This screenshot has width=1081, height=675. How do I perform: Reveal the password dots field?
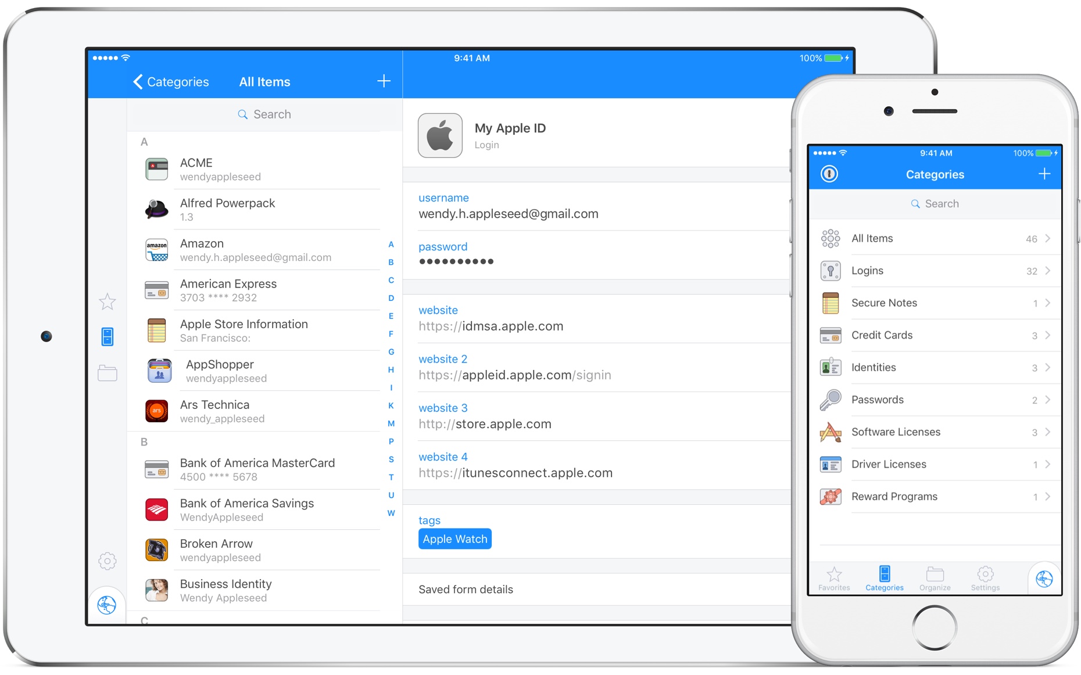596,255
